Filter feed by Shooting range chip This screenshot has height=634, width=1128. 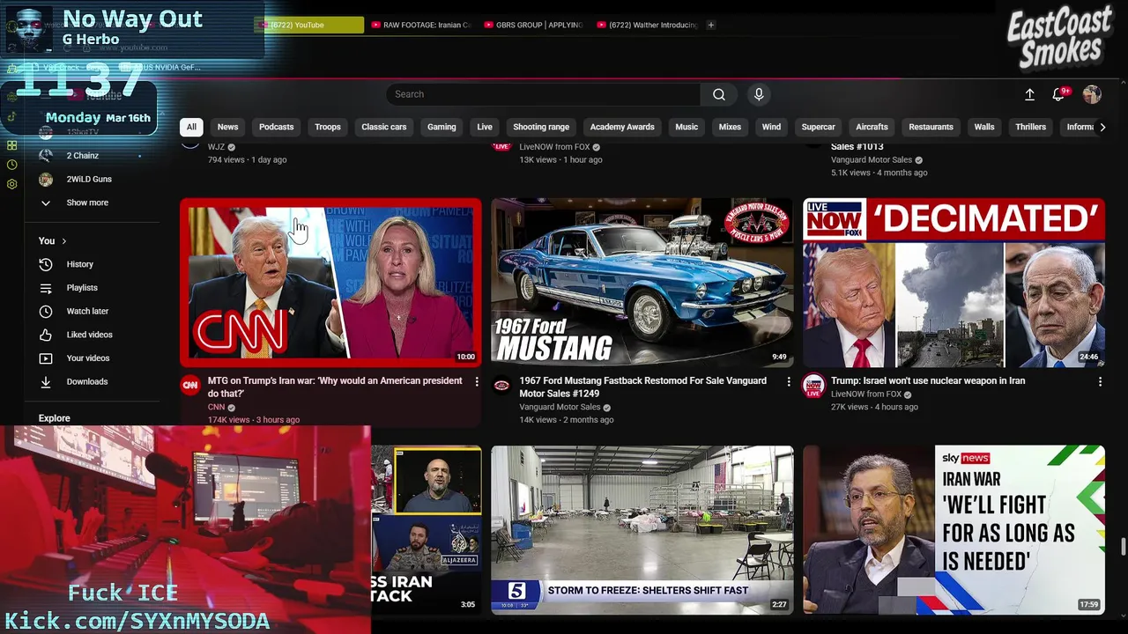pos(541,127)
